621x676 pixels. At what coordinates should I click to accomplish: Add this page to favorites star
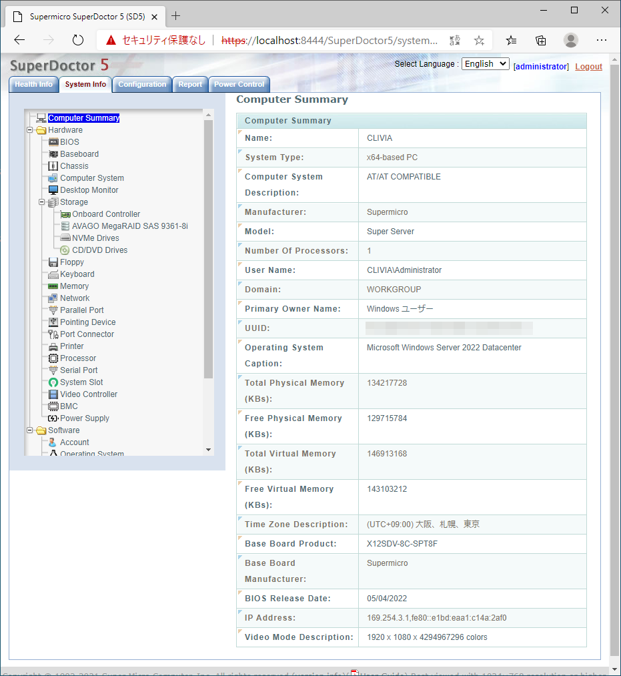tap(479, 41)
